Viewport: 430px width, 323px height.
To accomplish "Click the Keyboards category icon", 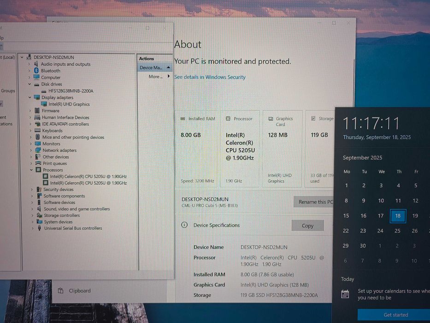I will coord(38,131).
